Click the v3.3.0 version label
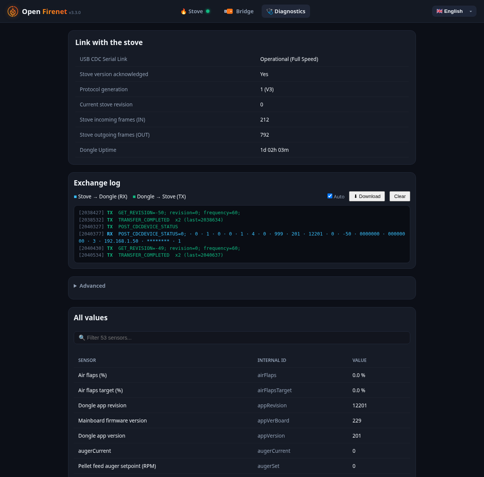The height and width of the screenshot is (477, 484). coord(75,12)
